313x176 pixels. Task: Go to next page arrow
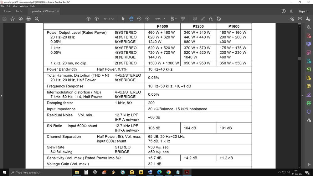96,19
